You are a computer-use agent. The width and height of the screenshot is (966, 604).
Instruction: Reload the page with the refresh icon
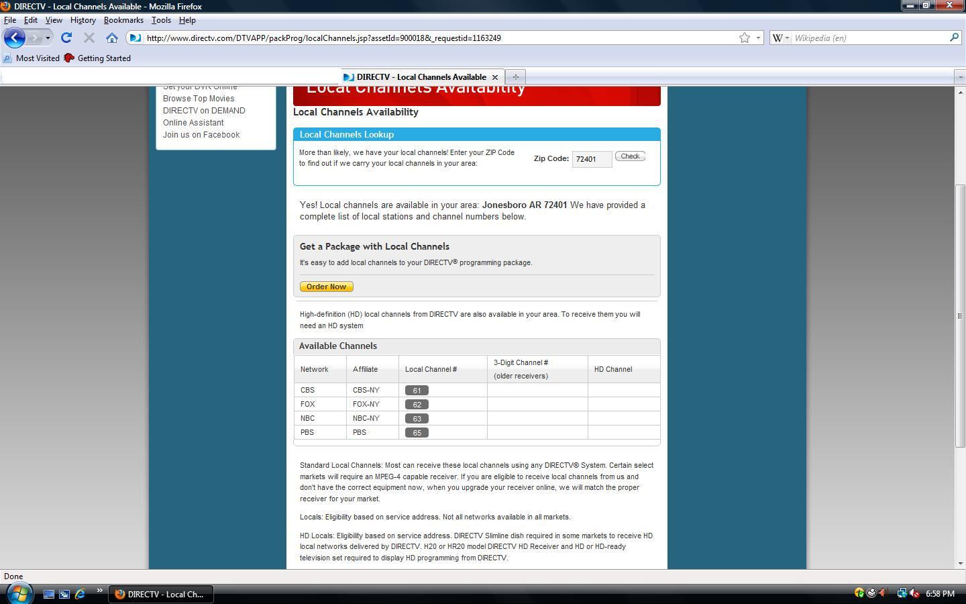(66, 38)
